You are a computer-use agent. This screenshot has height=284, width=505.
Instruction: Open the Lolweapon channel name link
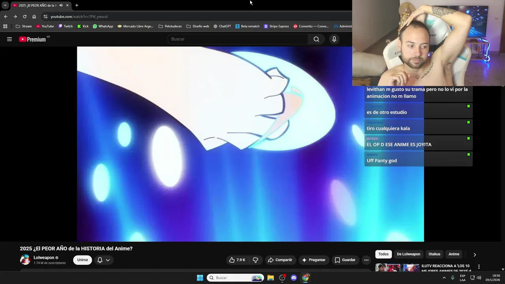tap(44, 258)
